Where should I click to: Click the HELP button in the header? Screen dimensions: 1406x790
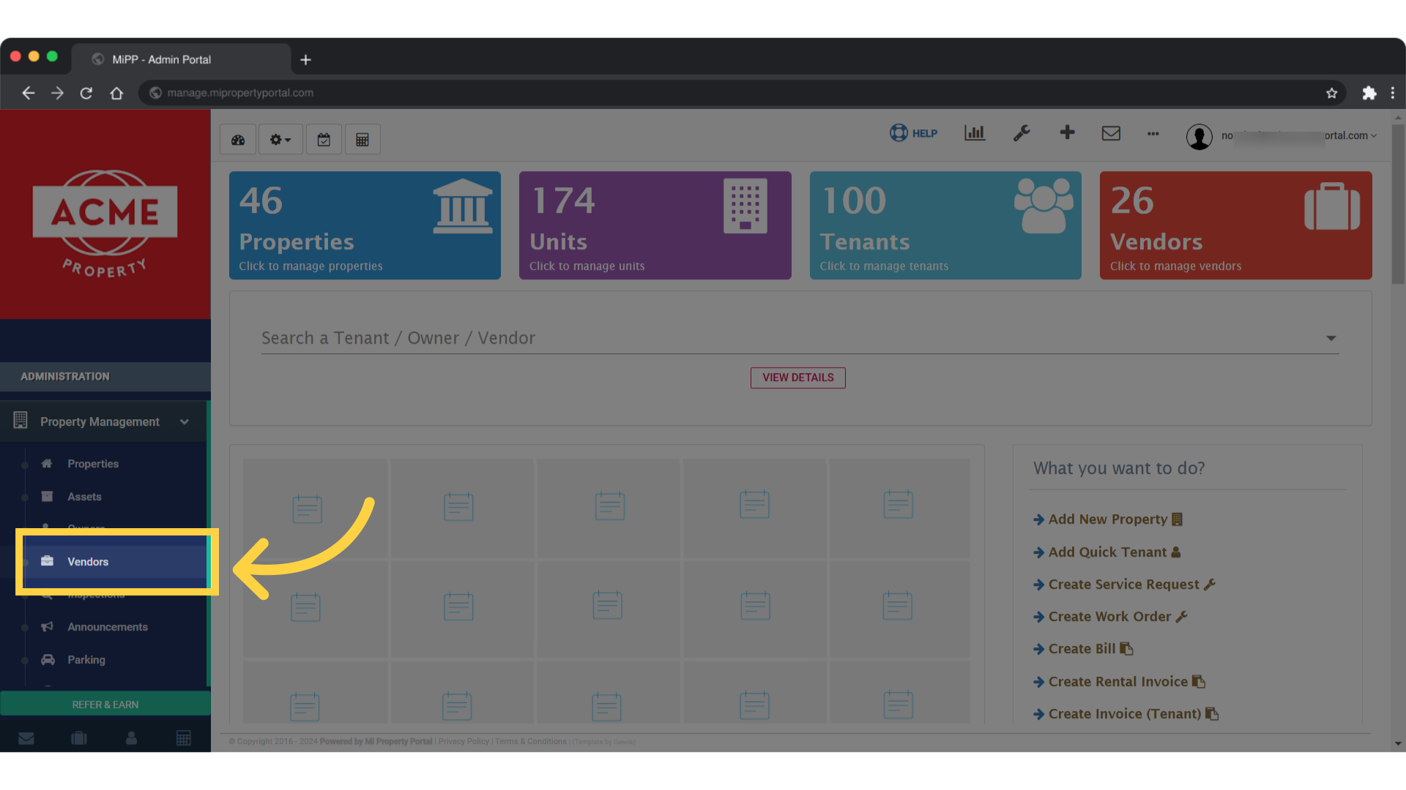pyautogui.click(x=914, y=133)
